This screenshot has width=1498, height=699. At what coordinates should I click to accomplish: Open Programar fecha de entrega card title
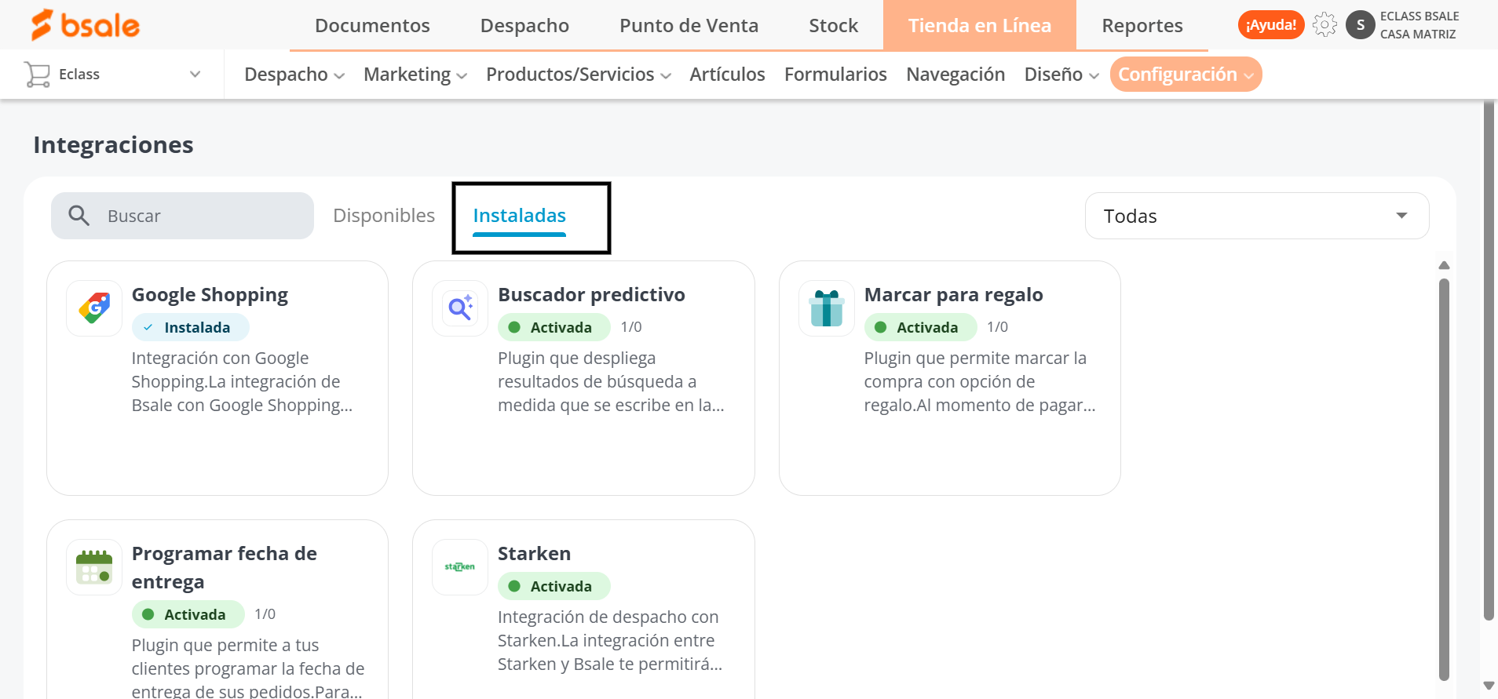coord(225,567)
